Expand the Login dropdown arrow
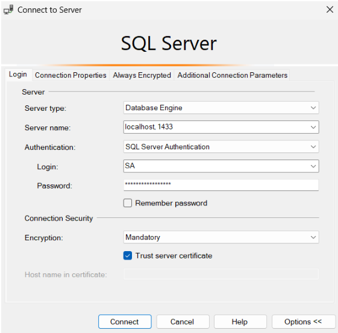Image resolution: width=338 pixels, height=333 pixels. pyautogui.click(x=313, y=166)
